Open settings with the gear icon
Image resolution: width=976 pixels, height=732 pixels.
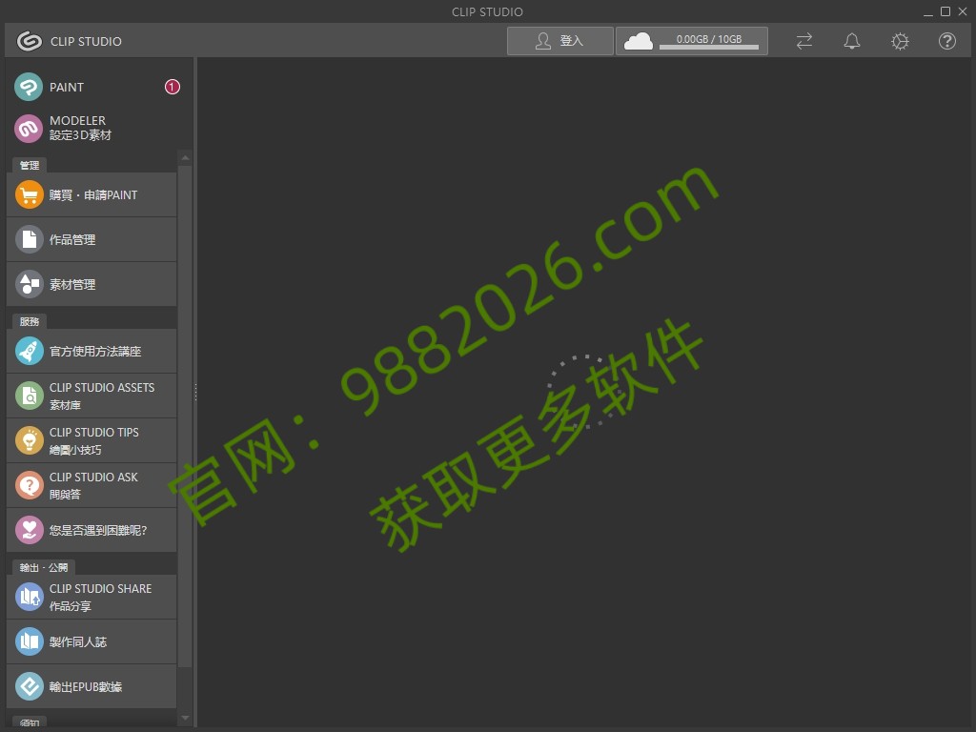[900, 41]
